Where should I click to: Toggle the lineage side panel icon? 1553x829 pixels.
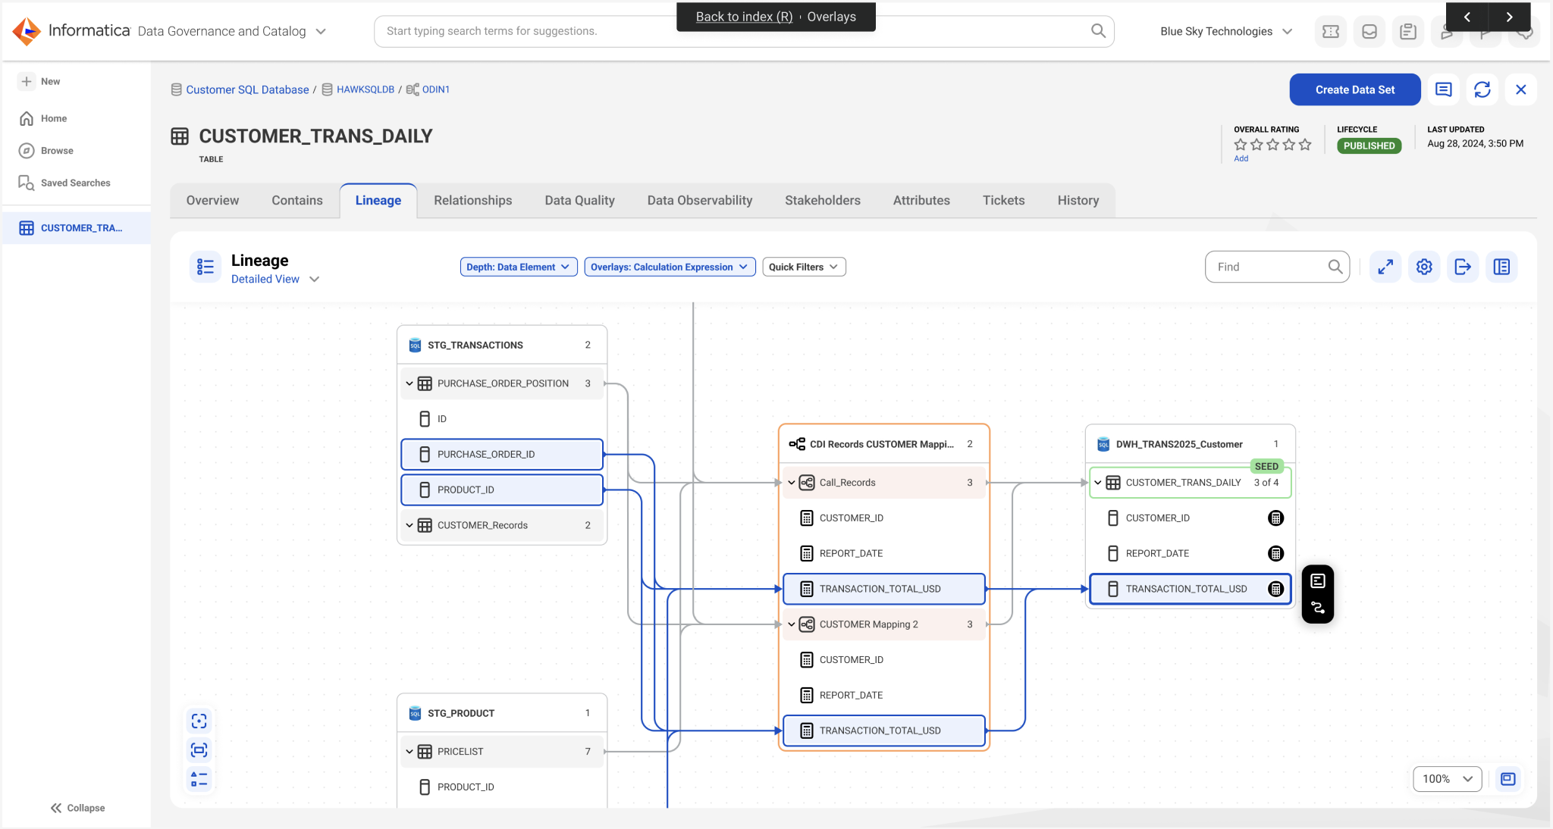(x=1501, y=267)
